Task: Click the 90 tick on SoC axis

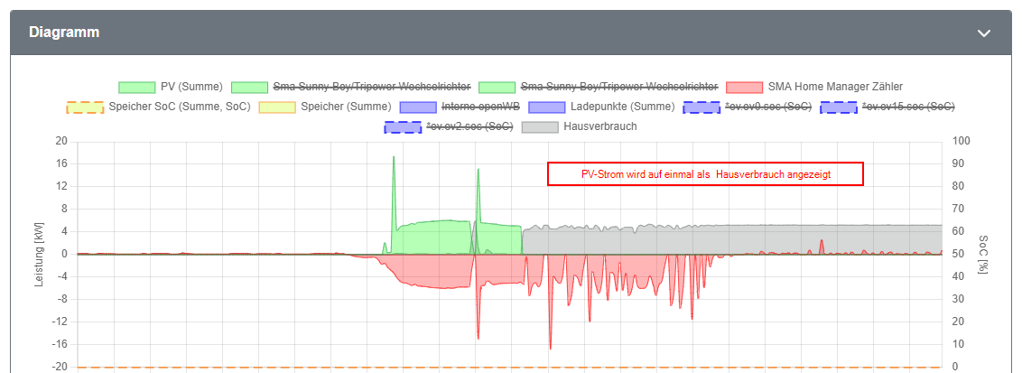Action: tap(959, 163)
